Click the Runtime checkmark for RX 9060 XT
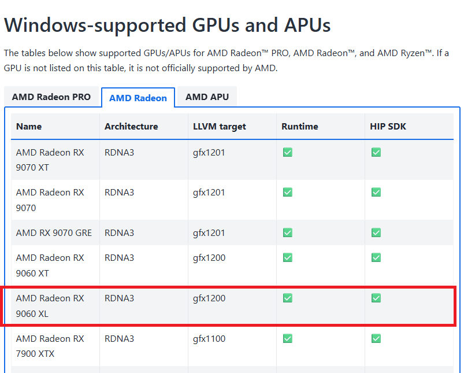Viewport: 464px width, 373px height. point(288,257)
